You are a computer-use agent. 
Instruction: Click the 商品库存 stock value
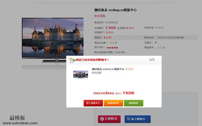pos(160,47)
